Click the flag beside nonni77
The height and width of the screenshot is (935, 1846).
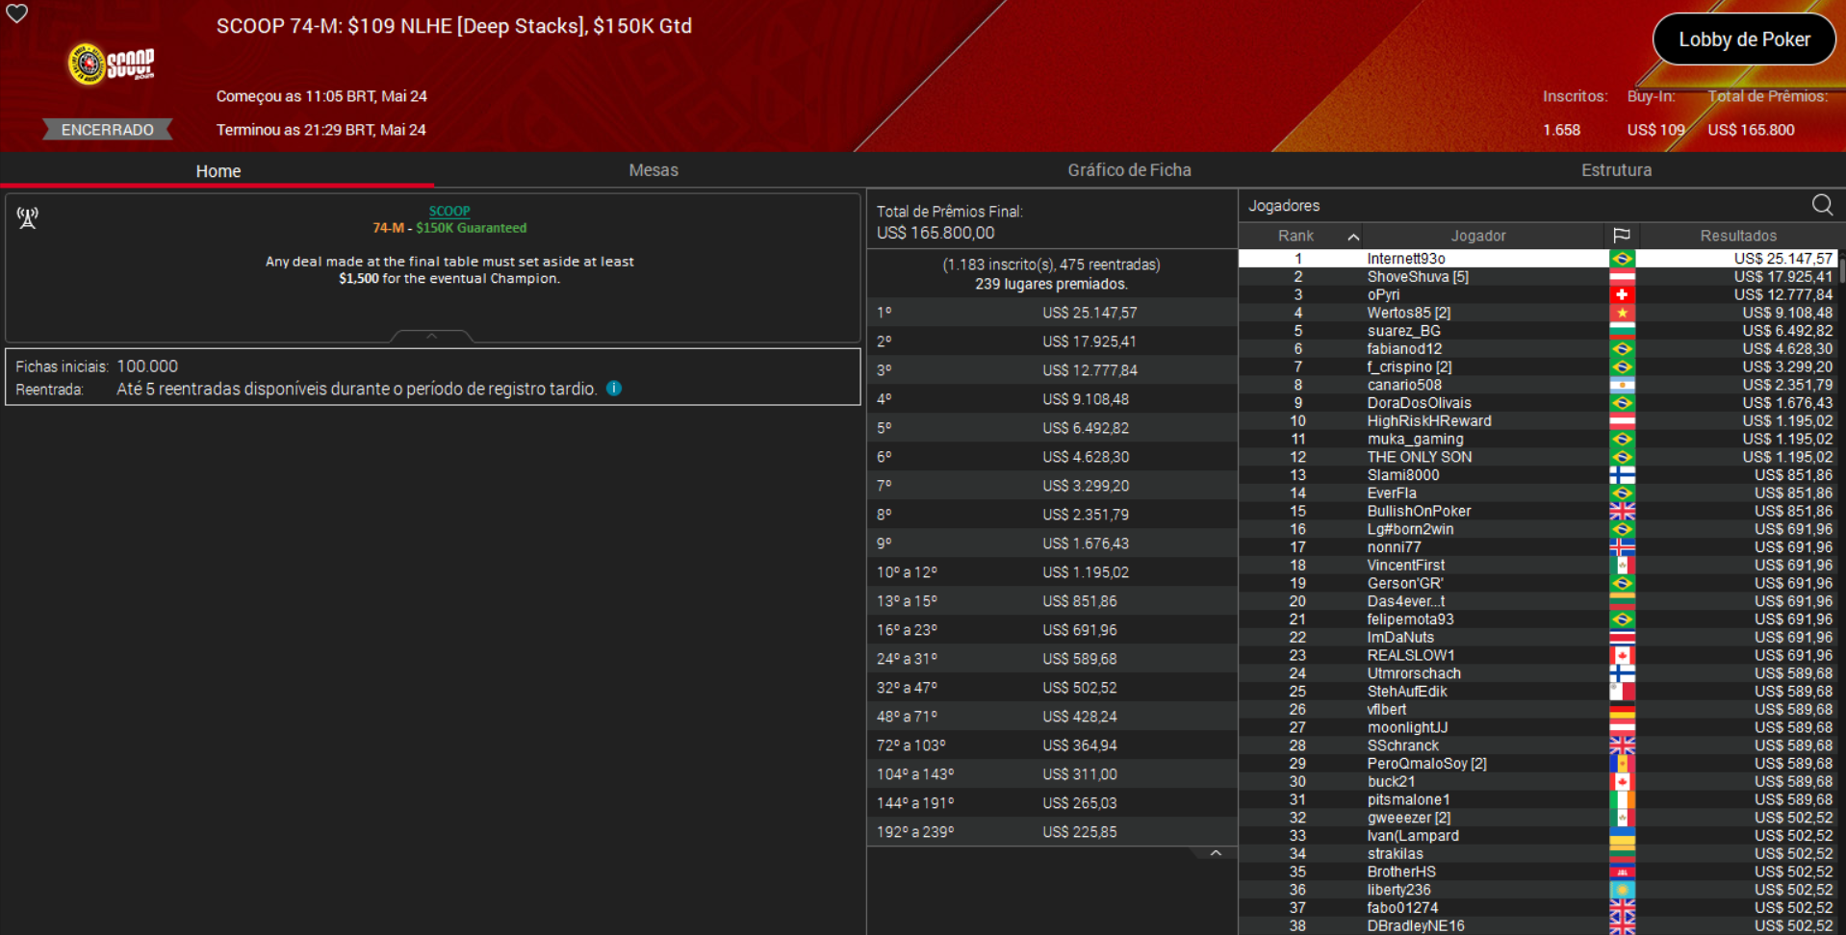pos(1622,547)
